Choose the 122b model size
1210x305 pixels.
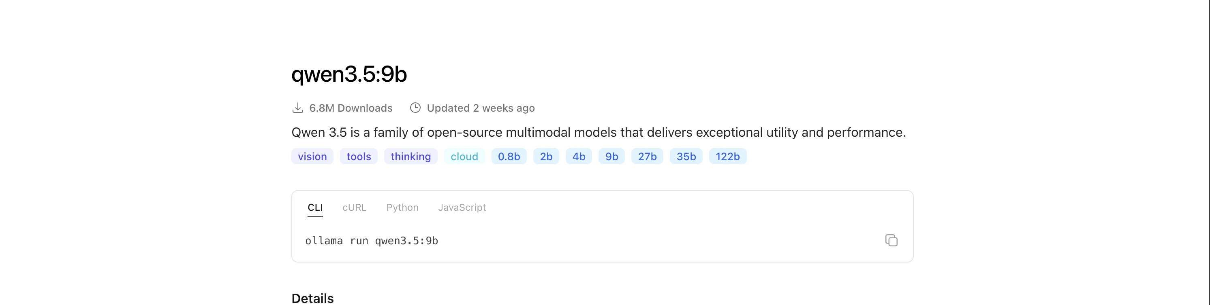(x=727, y=157)
